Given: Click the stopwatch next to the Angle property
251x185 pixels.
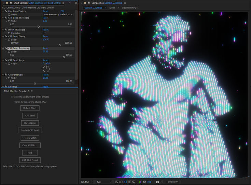Looking at the screenshot, I should (x=9, y=63).
